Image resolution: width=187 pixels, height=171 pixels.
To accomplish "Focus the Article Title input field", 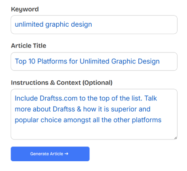I will click(x=94, y=61).
